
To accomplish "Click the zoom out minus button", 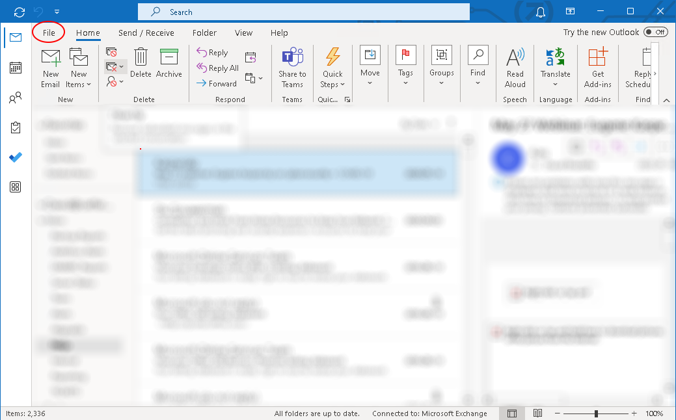I will [557, 413].
